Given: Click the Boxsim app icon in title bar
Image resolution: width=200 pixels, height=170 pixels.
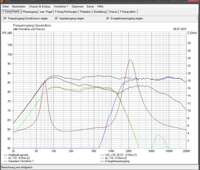Looking at the screenshot, I should coord(3,1).
